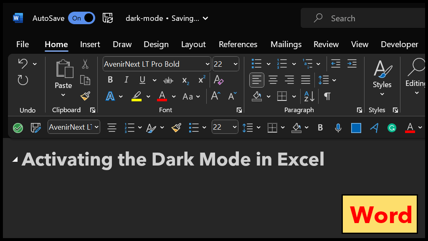Click the Decrease Font Size icon
Image resolution: width=428 pixels, height=241 pixels.
pos(232,96)
